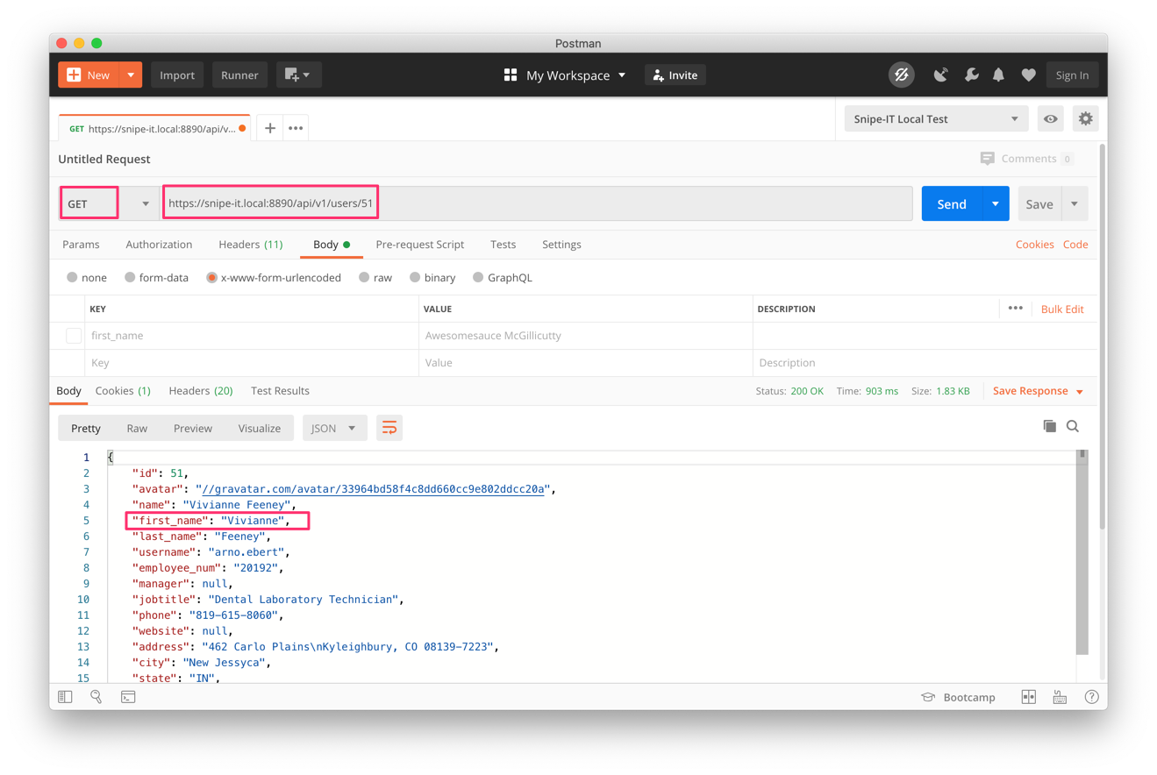The height and width of the screenshot is (775, 1157).
Task: Click the New request plus icon button
Action: pos(88,75)
